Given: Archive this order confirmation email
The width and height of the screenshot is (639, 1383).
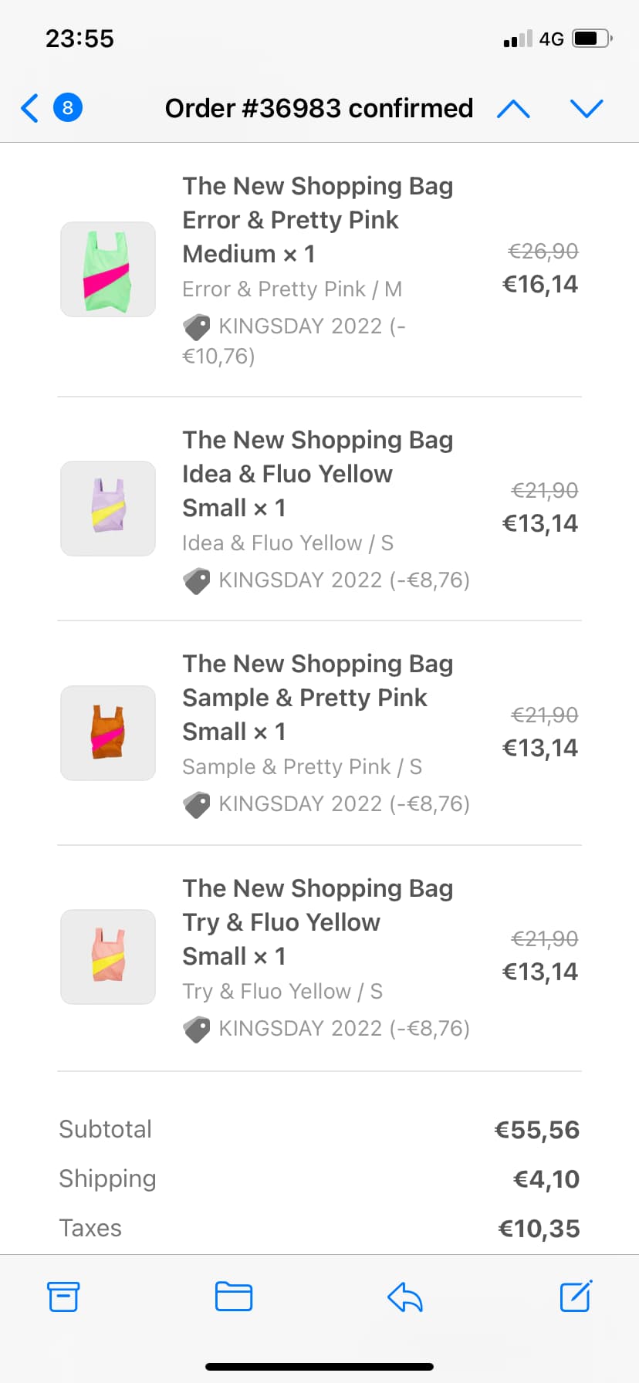Looking at the screenshot, I should tap(63, 1297).
